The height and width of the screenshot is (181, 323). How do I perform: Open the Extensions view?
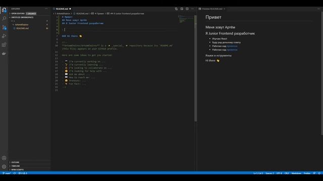[x=4, y=45]
